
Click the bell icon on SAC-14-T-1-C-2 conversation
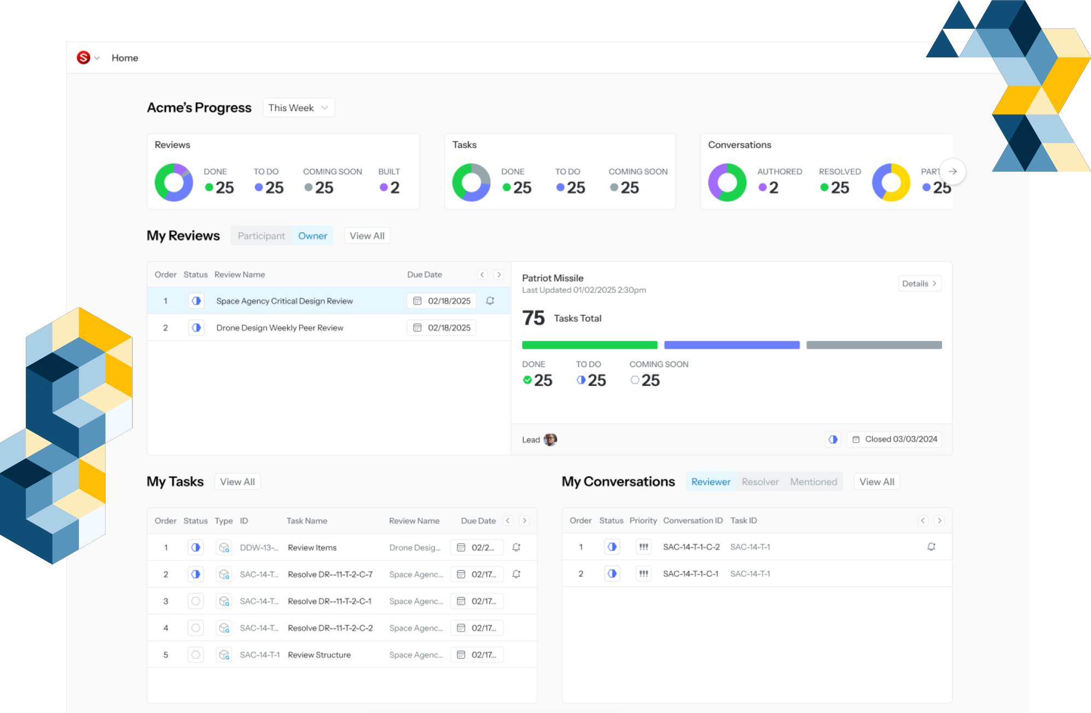(x=931, y=547)
